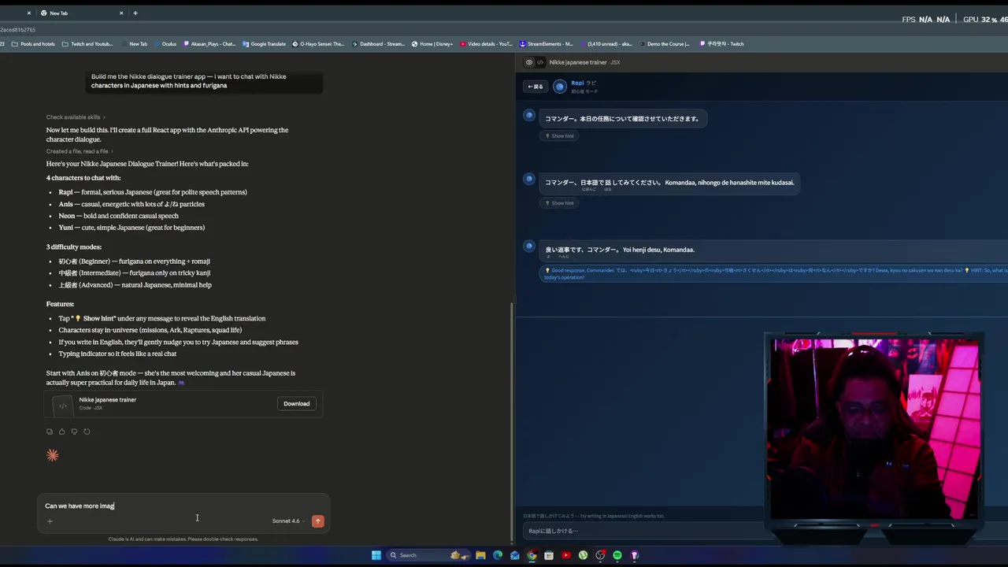This screenshot has height=567, width=1008.
Task: Show hint under the first Rapi message
Action: (x=560, y=136)
